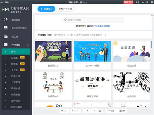Switch to the 云分享 tab
The height and width of the screenshot is (115, 154).
(70, 35)
